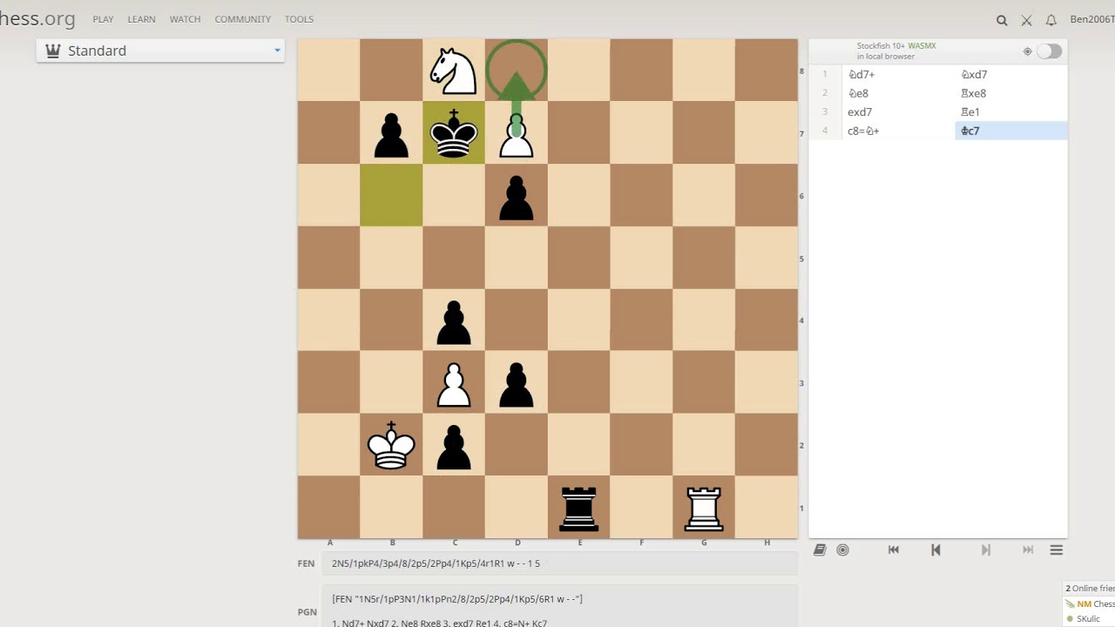The width and height of the screenshot is (1115, 627).
Task: Jump to first move button
Action: (893, 550)
